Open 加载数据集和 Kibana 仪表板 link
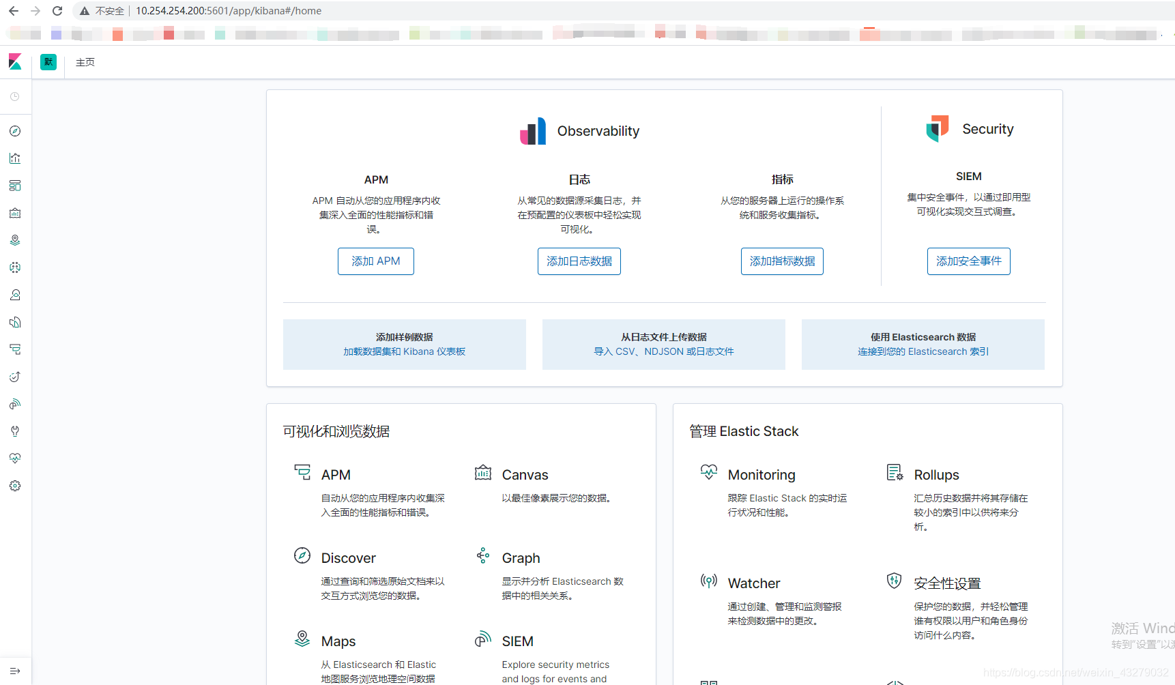Image resolution: width=1175 pixels, height=685 pixels. pos(405,351)
